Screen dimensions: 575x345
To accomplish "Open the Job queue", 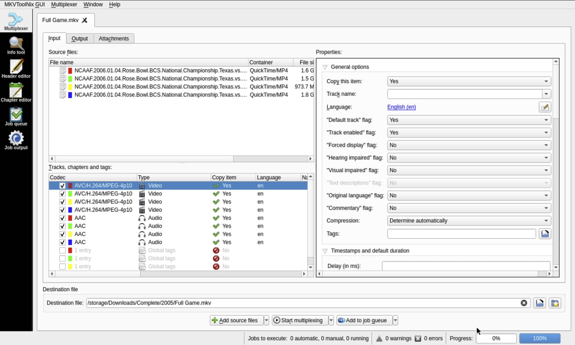I will click(16, 117).
